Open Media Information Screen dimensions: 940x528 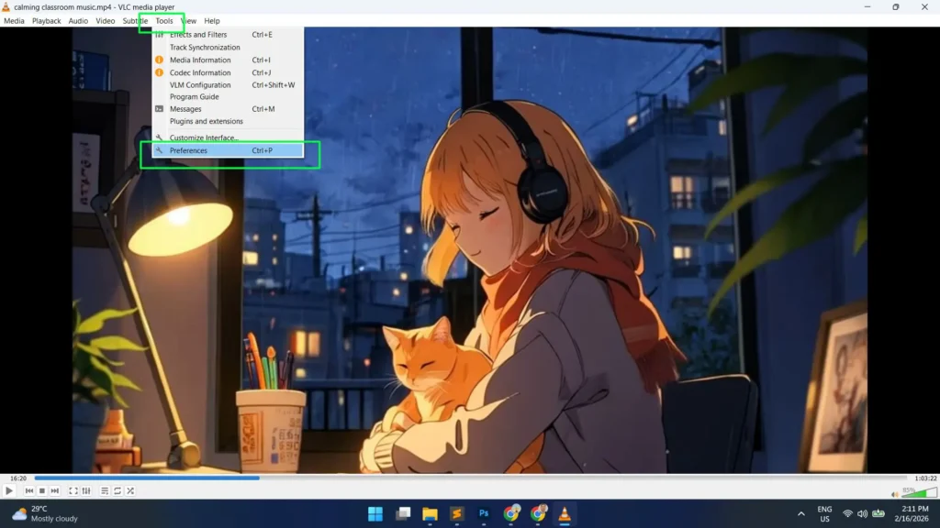(201, 60)
